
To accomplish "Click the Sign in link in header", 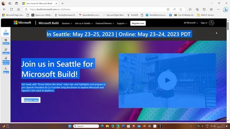I will click(x=204, y=23).
